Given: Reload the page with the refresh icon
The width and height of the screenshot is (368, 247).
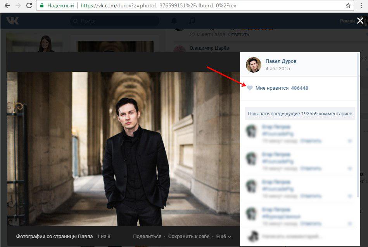Looking at the screenshot, I should 29,6.
